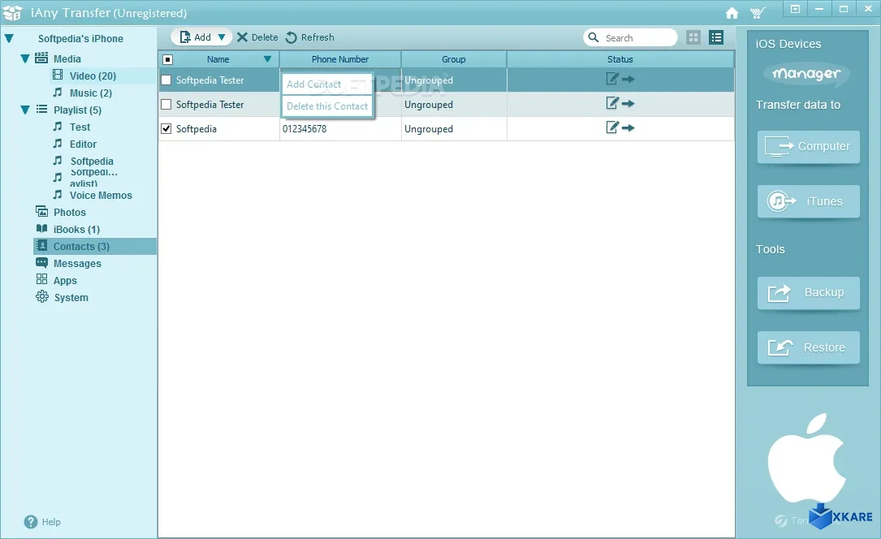The height and width of the screenshot is (539, 881).
Task: Check the second Softpedia Tester row checkbox
Action: click(x=166, y=105)
